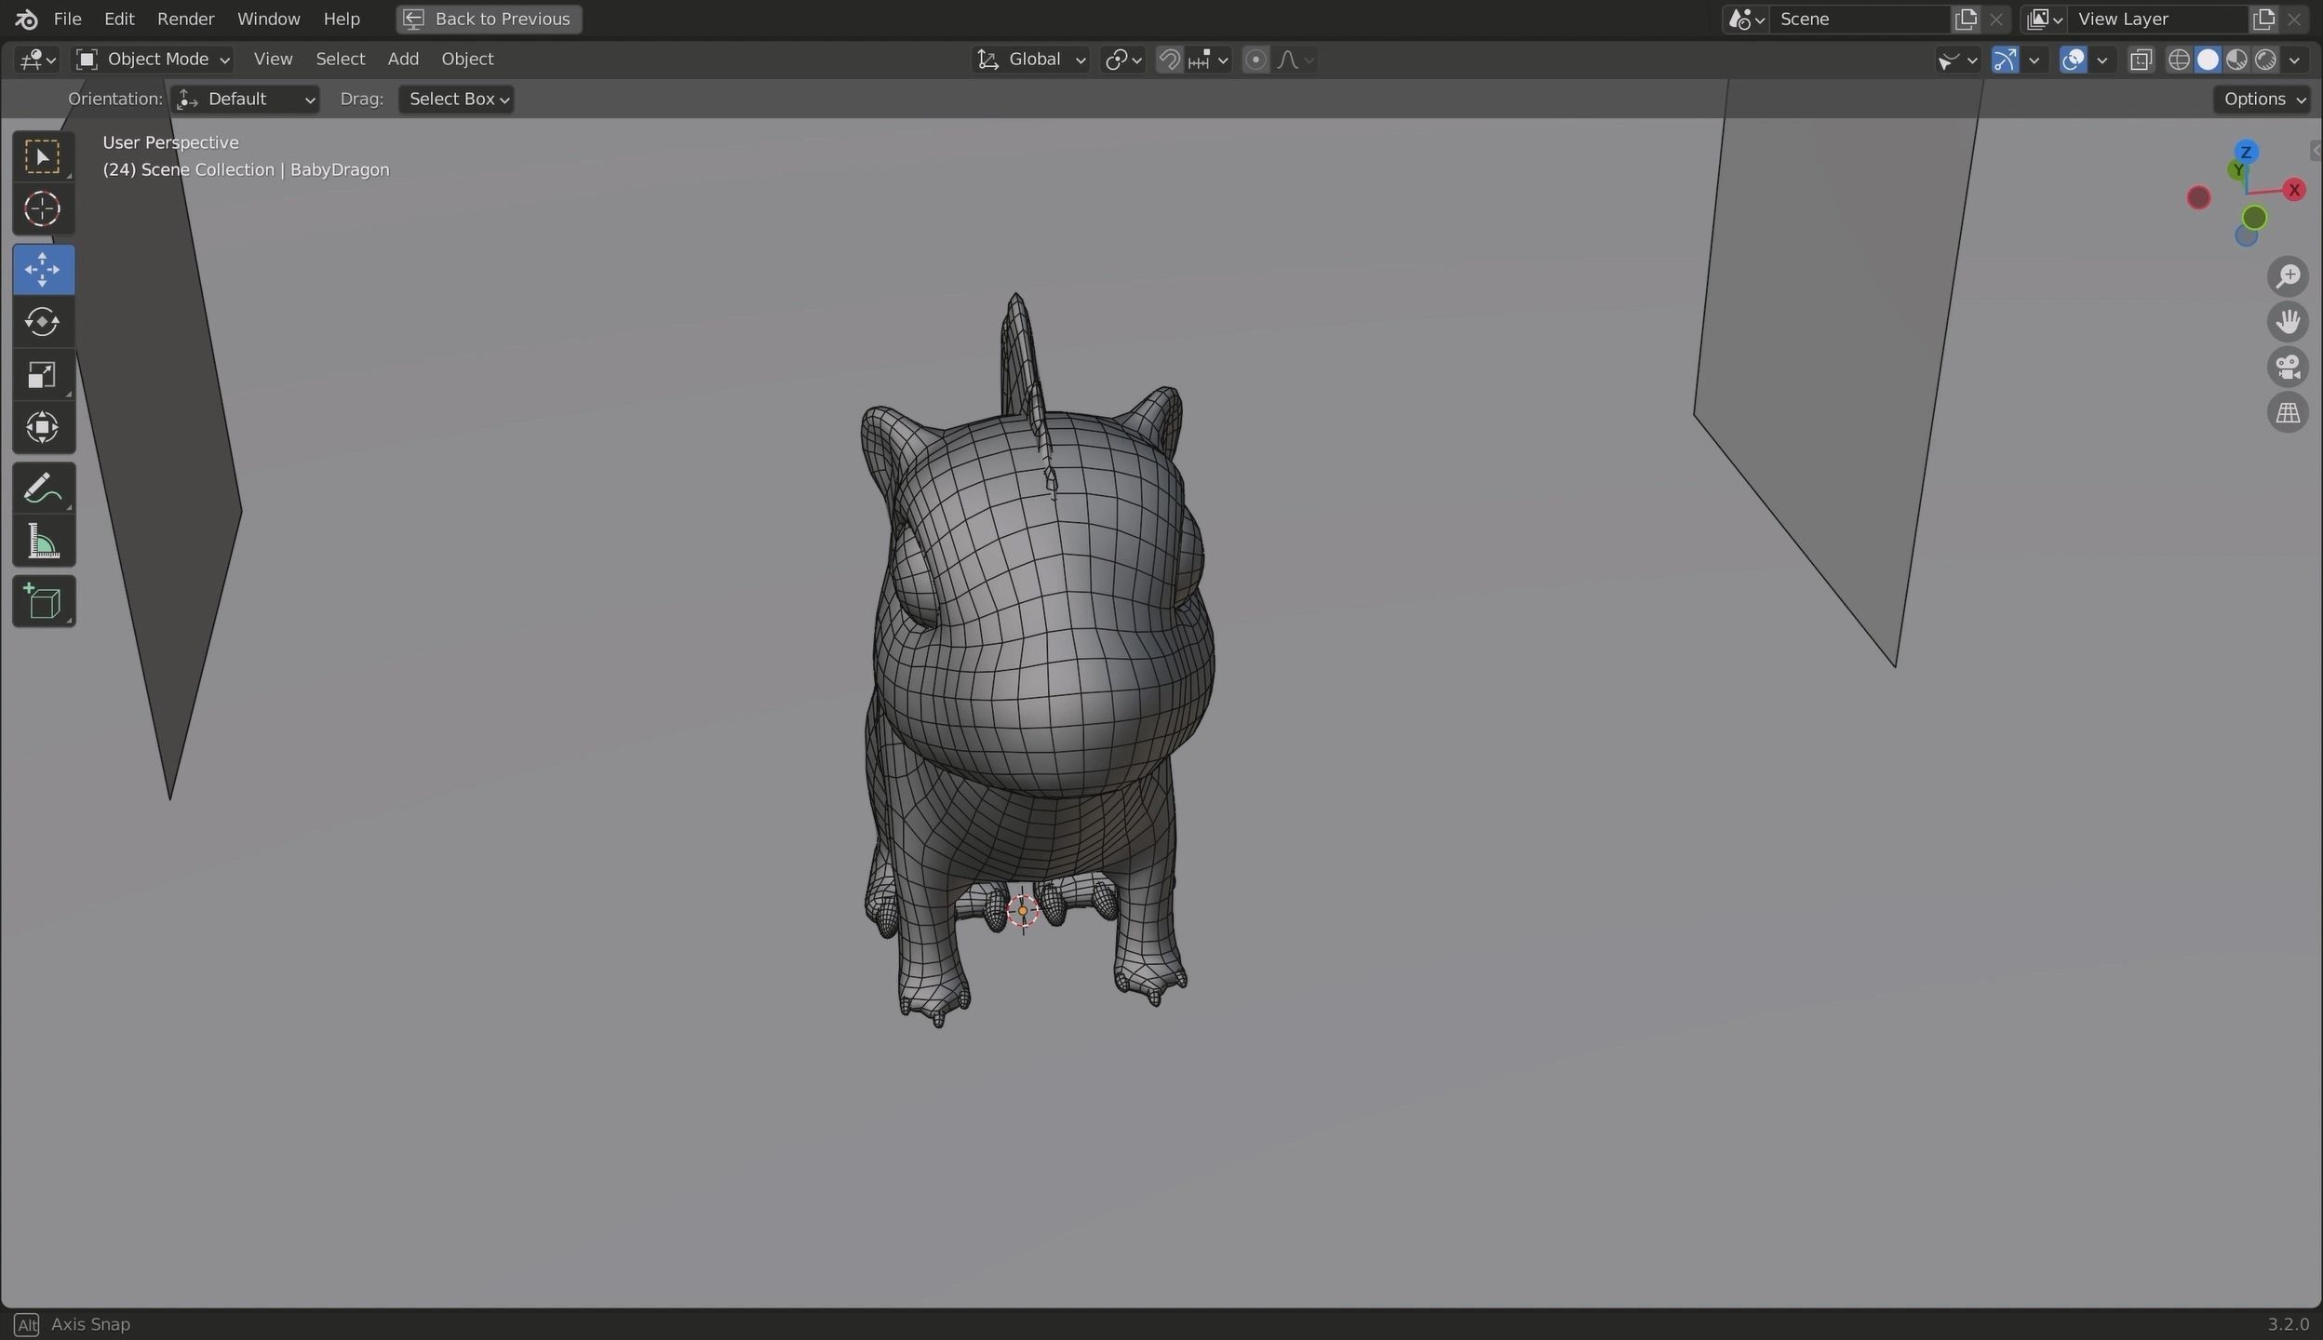
Task: Select the Transform tool
Action: coord(43,428)
